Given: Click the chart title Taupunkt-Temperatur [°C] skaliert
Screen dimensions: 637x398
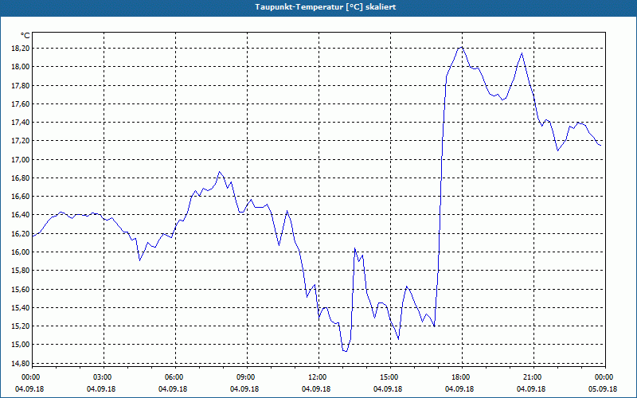Looking at the screenshot, I should tap(326, 7).
